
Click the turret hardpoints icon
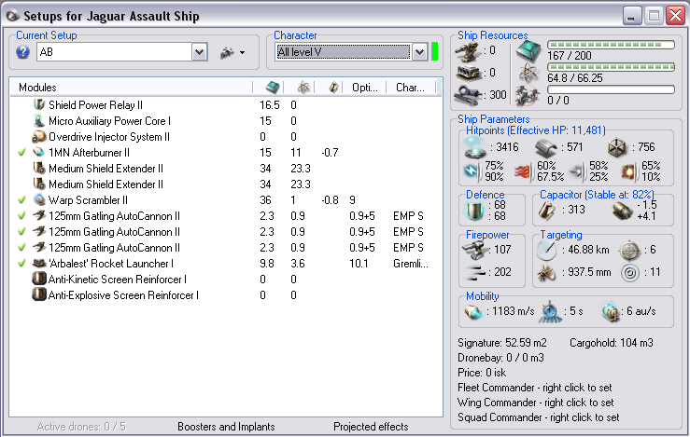pos(468,52)
